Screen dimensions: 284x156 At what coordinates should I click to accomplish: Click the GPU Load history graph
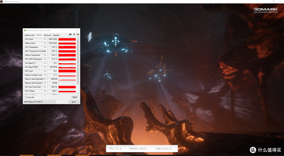pyautogui.click(x=67, y=71)
